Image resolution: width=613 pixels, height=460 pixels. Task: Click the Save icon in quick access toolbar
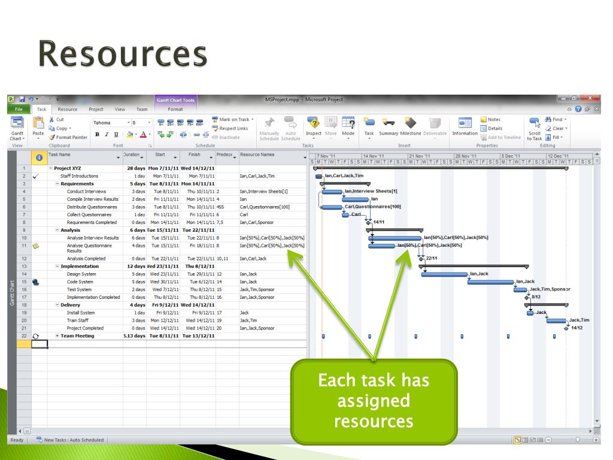coord(22,99)
